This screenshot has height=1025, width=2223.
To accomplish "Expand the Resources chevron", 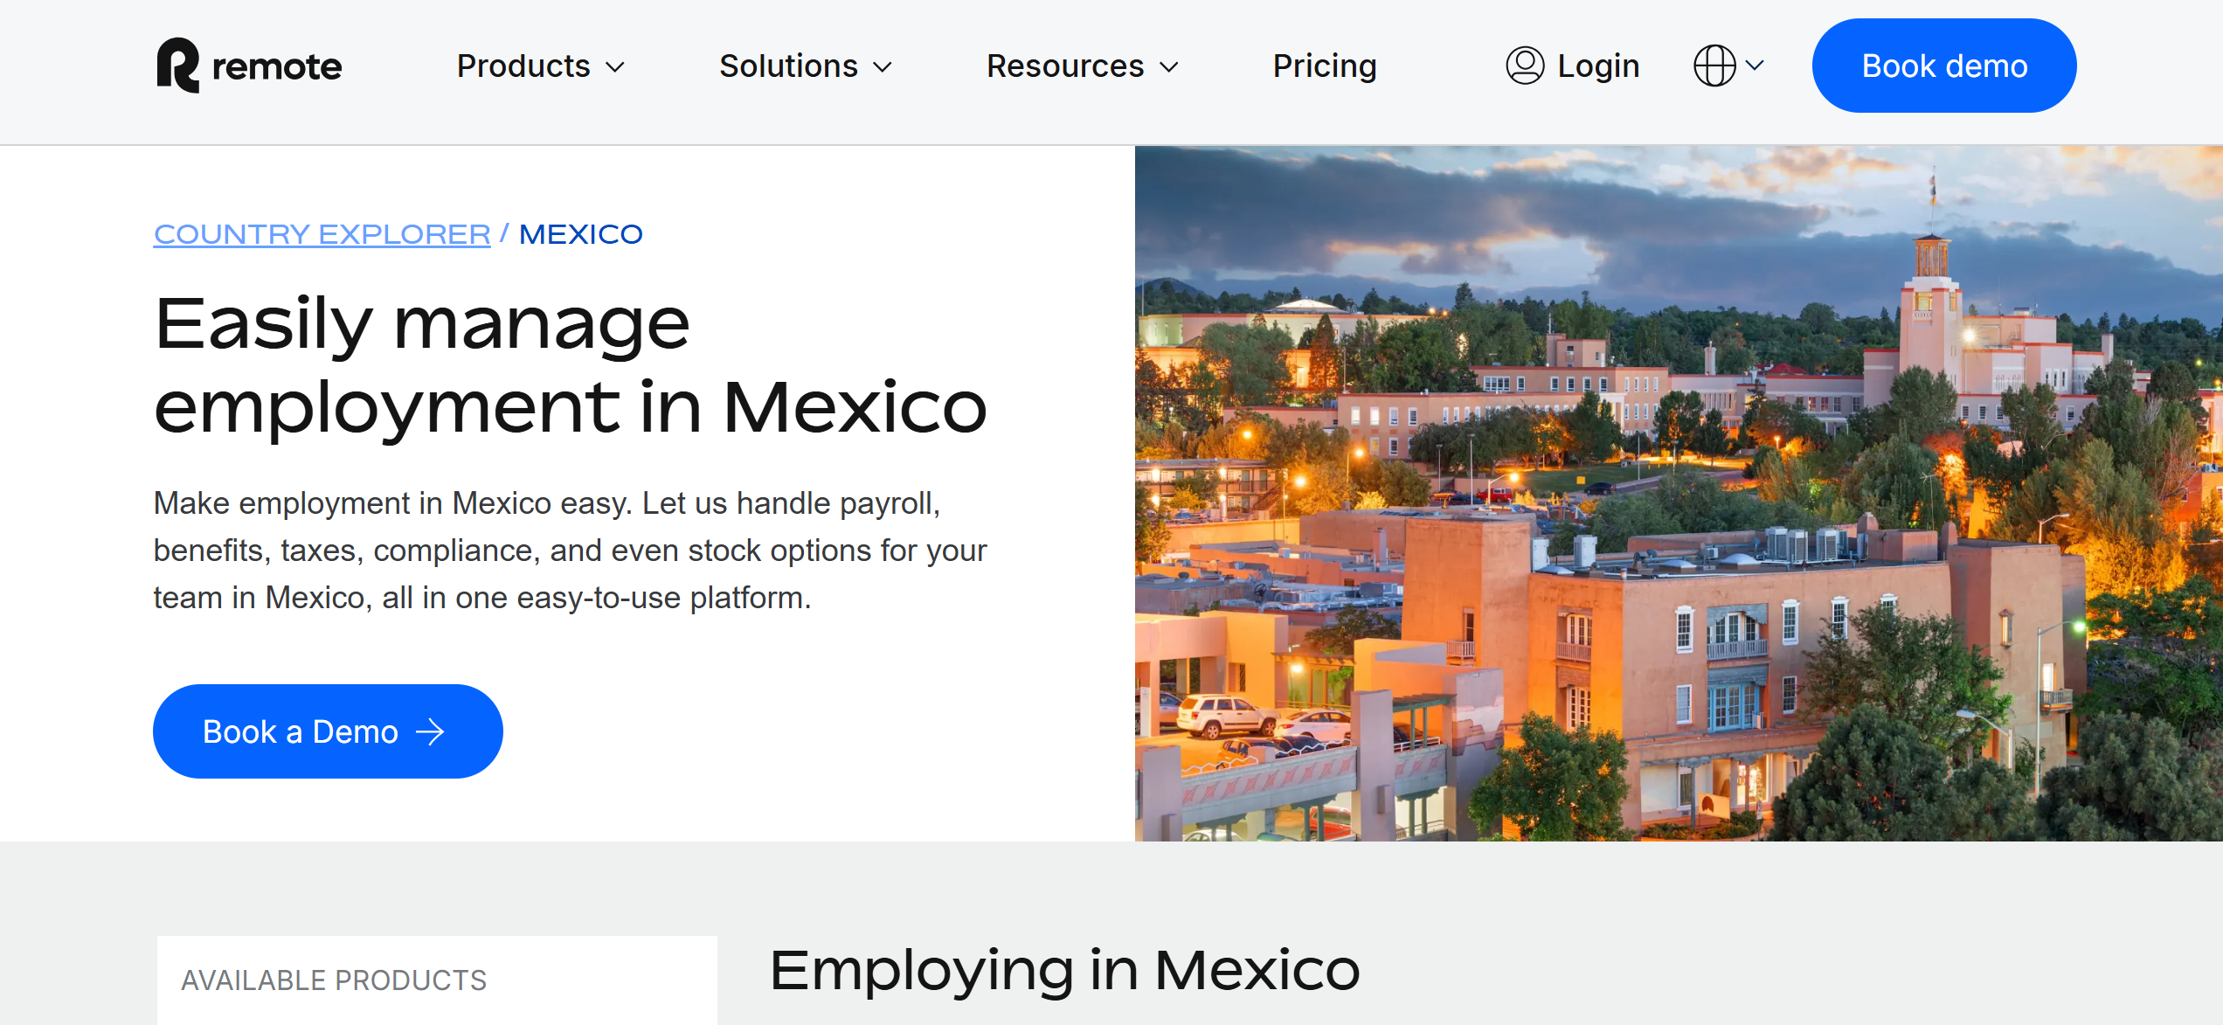I will pyautogui.click(x=1169, y=67).
